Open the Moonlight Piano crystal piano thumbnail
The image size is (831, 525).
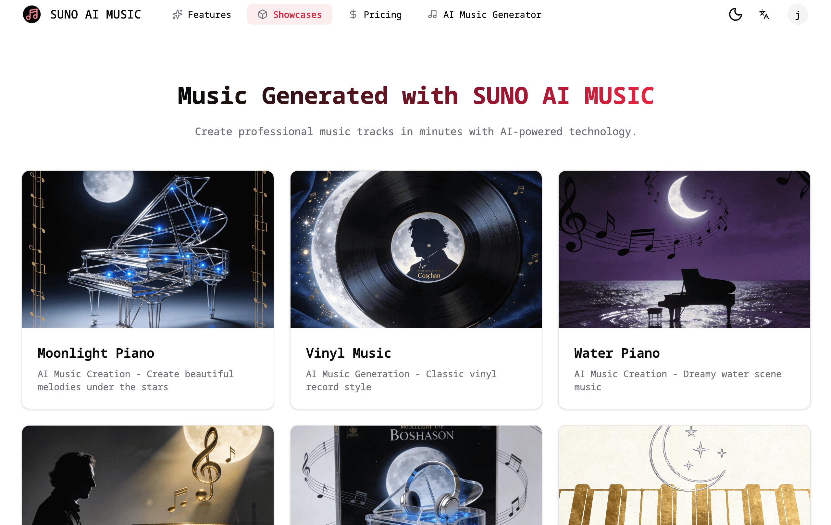coord(148,250)
